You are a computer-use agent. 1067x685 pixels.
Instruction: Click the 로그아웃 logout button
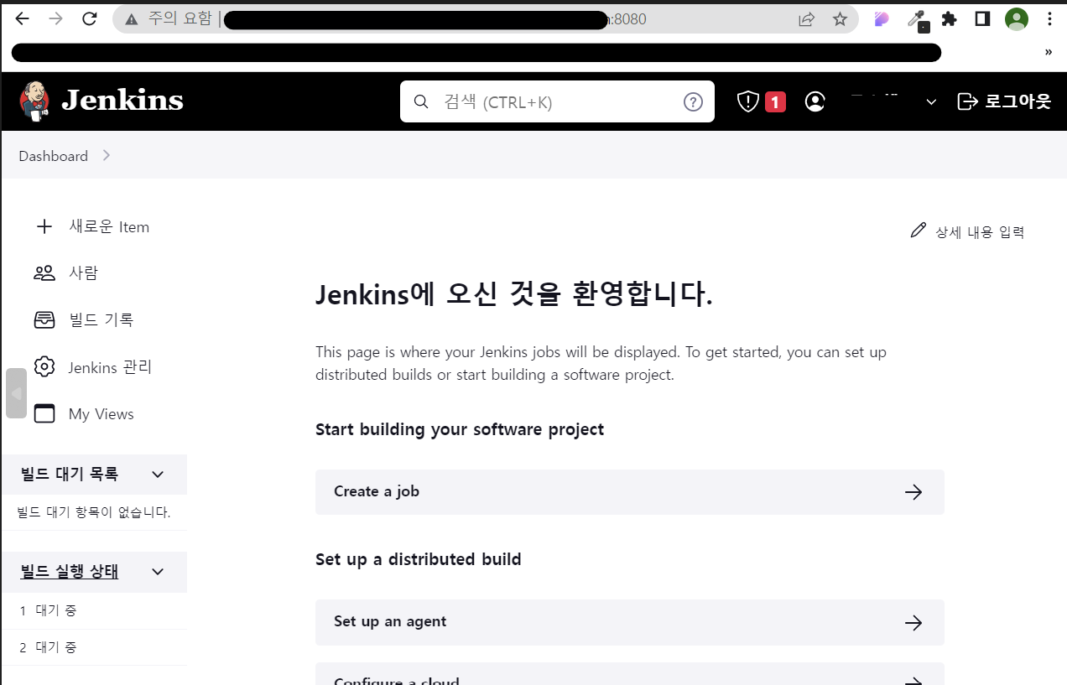pos(1004,101)
